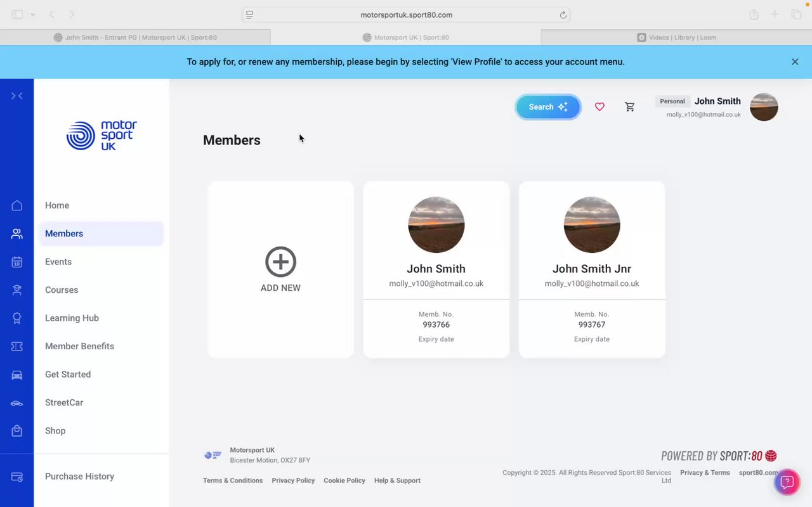The width and height of the screenshot is (812, 507).
Task: Click the Search button
Action: (x=548, y=107)
